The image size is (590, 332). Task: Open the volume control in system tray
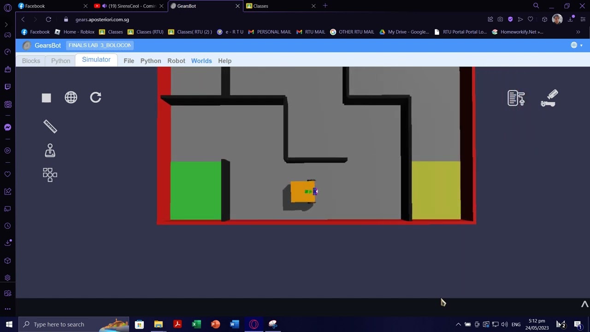504,324
